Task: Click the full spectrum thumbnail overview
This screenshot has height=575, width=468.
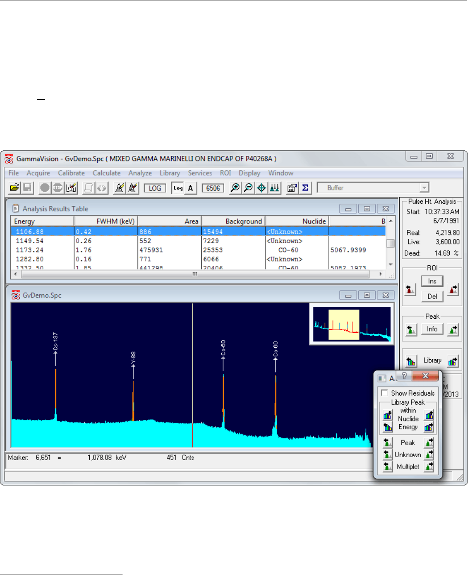Action: pyautogui.click(x=352, y=324)
